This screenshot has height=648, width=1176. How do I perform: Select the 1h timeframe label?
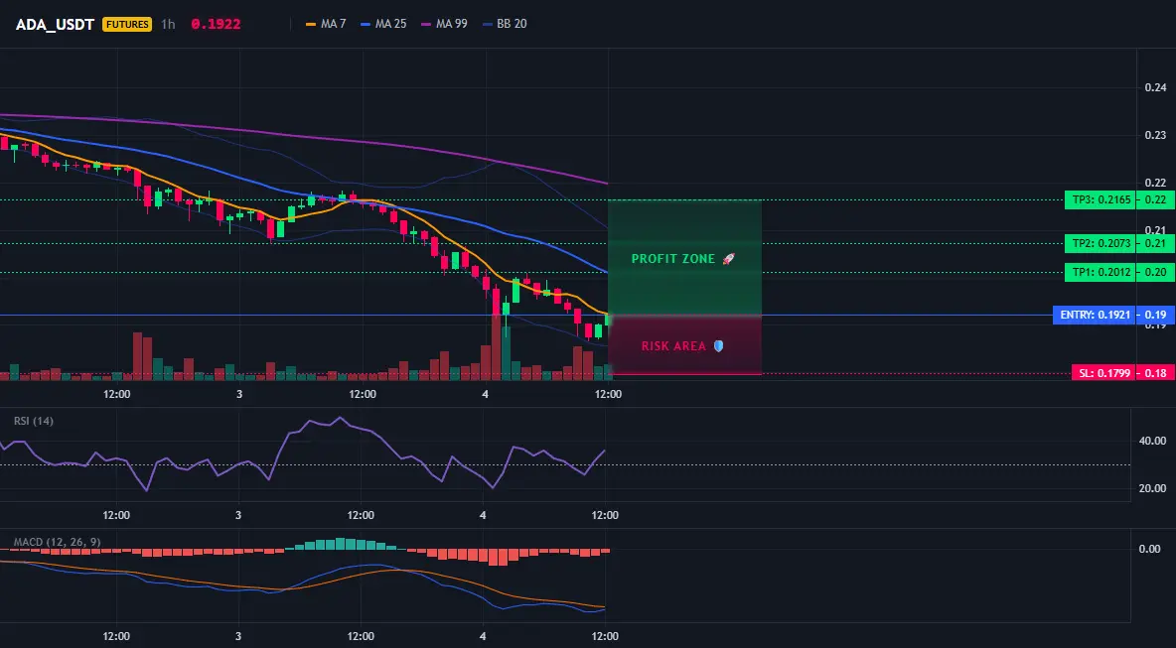[x=168, y=24]
